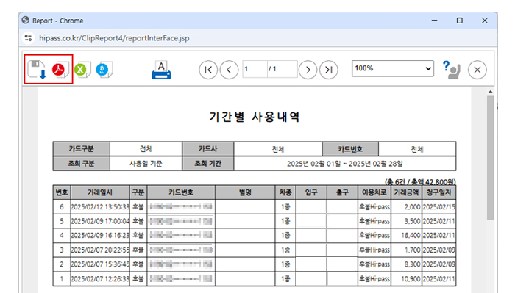This screenshot has width=515, height=293.
Task: Export the report as PDF
Action: pyautogui.click(x=60, y=70)
